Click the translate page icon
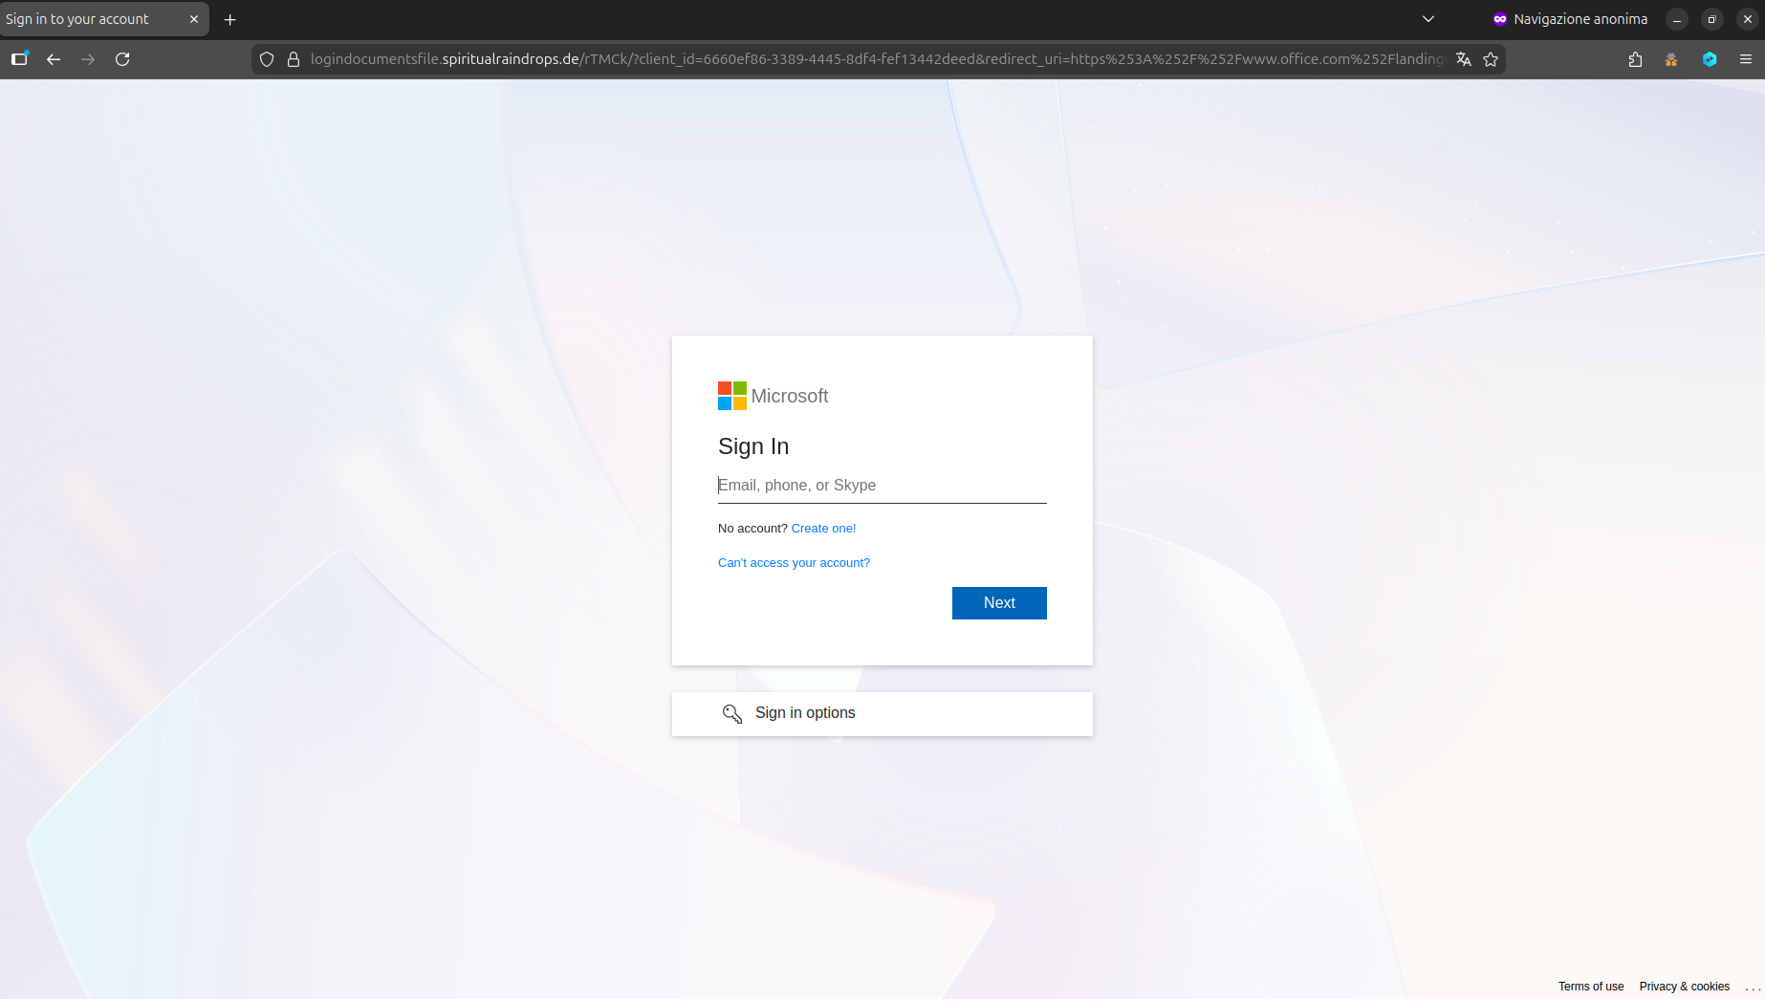 click(x=1463, y=59)
